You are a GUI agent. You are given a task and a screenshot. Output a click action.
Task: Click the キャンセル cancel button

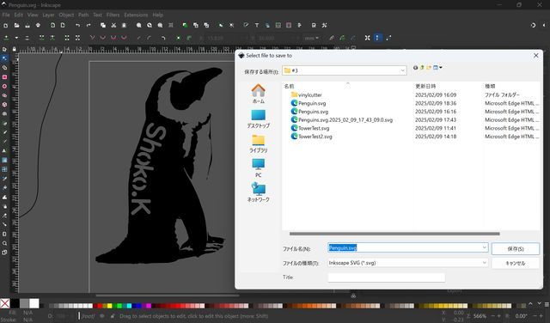[x=516, y=263]
